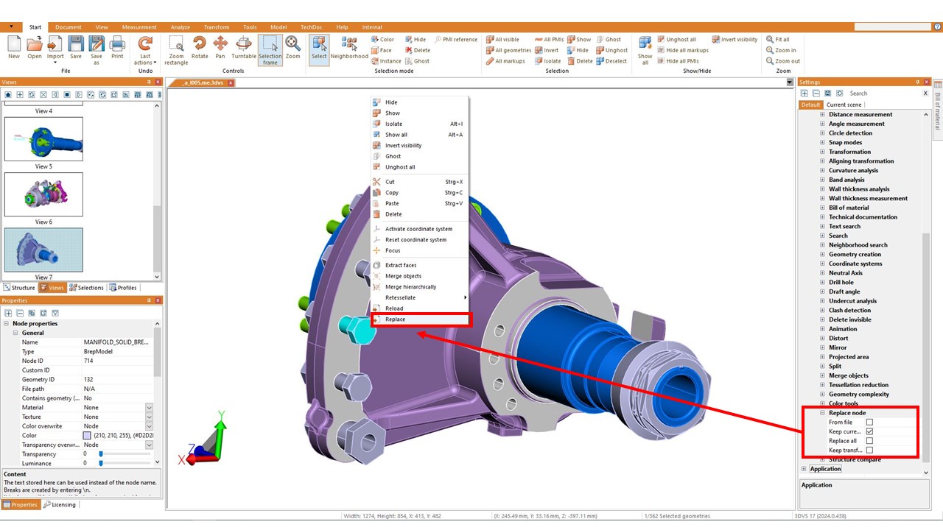Click the Open folder icon
Image resolution: width=943 pixels, height=530 pixels.
[x=35, y=44]
